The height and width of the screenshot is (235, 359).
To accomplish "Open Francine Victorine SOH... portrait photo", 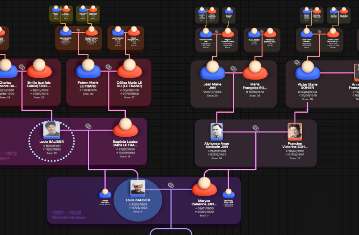I will (294, 132).
